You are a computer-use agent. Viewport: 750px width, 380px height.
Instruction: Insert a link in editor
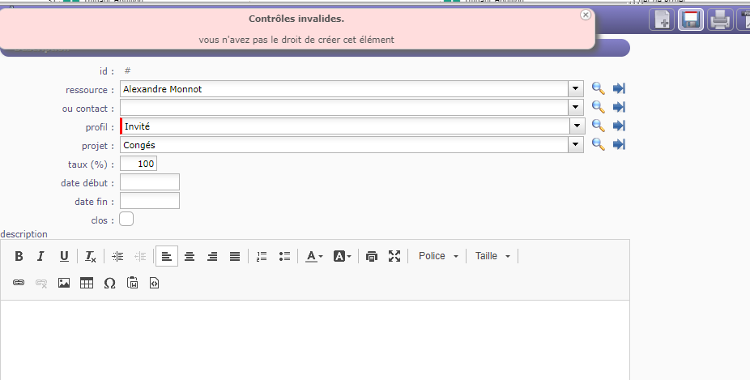(x=19, y=283)
